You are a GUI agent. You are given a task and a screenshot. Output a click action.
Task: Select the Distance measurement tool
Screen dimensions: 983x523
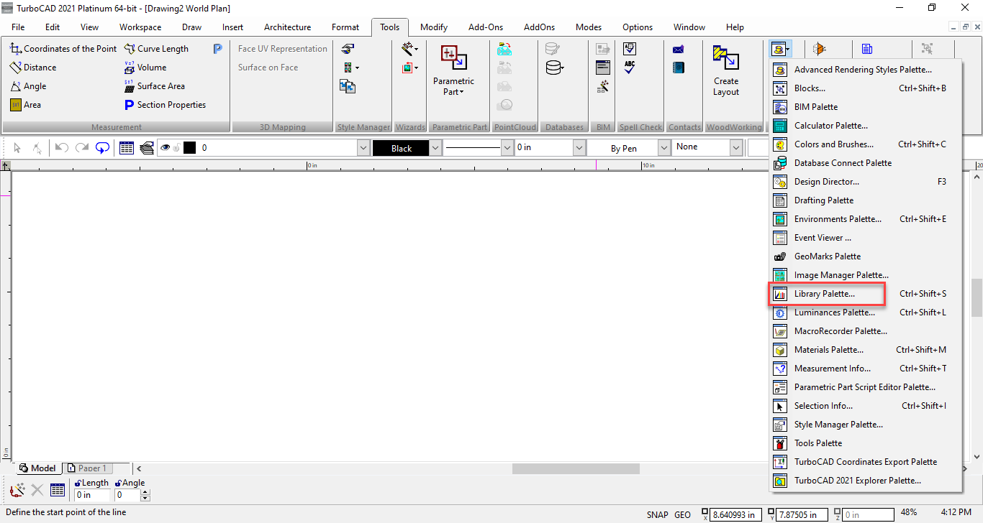32,68
